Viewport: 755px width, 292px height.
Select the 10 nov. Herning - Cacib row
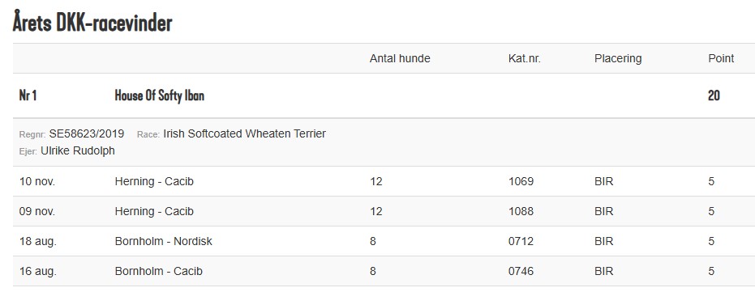tap(384, 181)
